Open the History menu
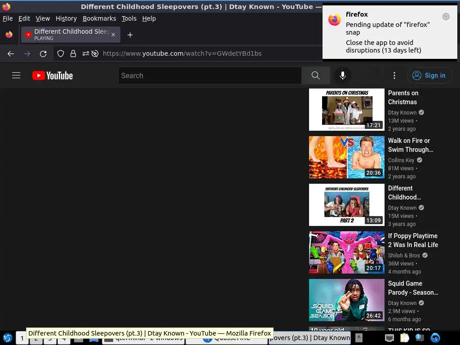 click(66, 18)
